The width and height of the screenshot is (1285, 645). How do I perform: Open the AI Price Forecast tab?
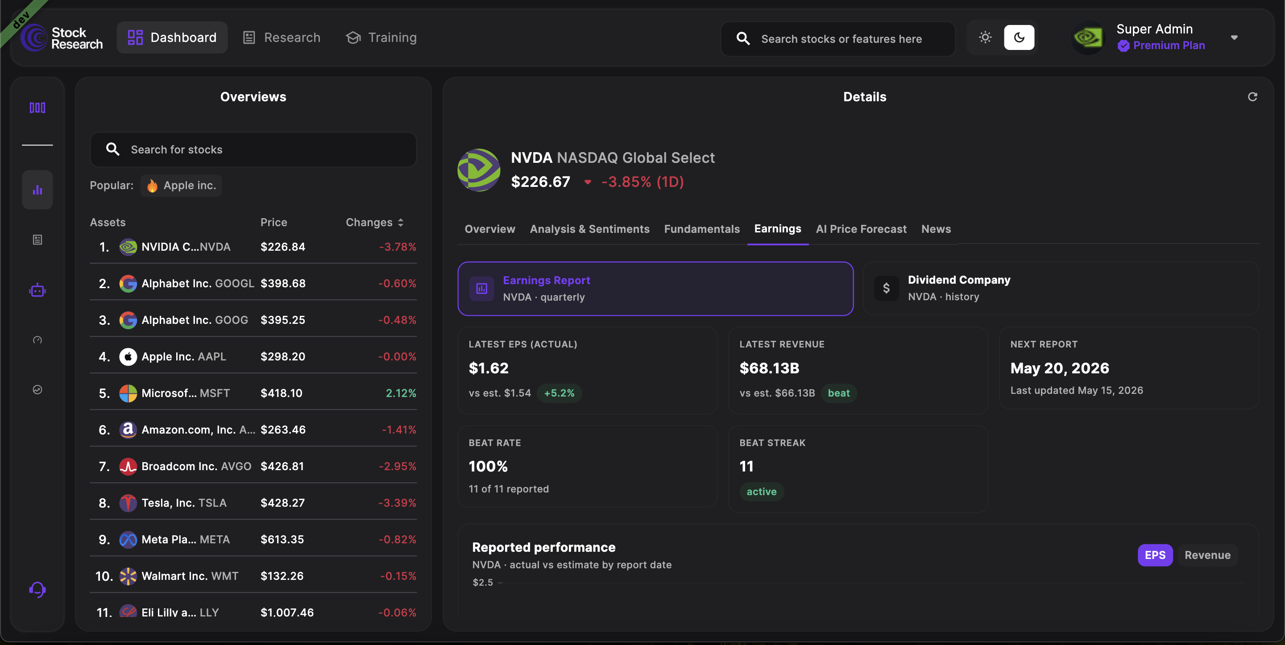click(861, 229)
